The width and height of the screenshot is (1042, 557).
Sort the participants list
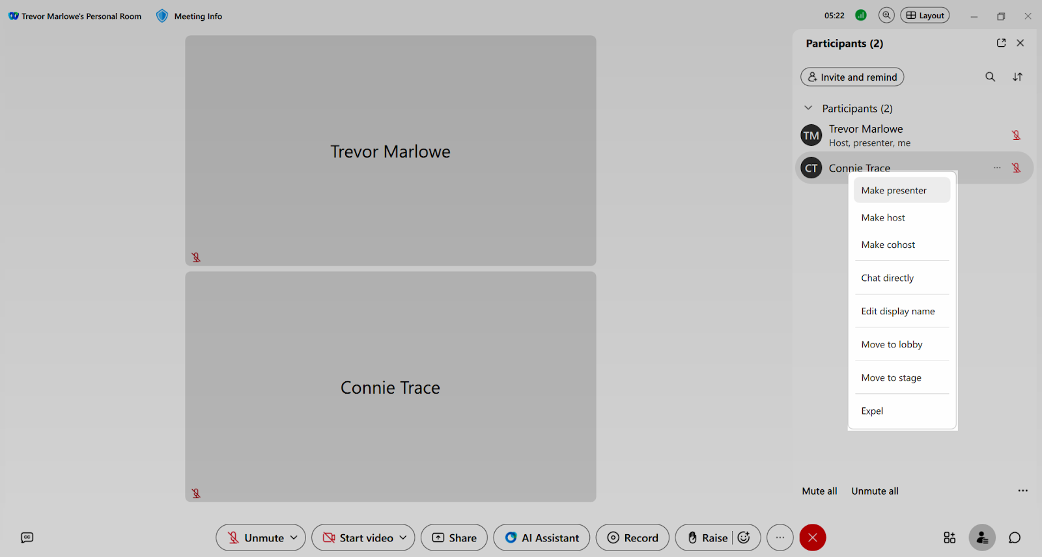pyautogui.click(x=1017, y=77)
